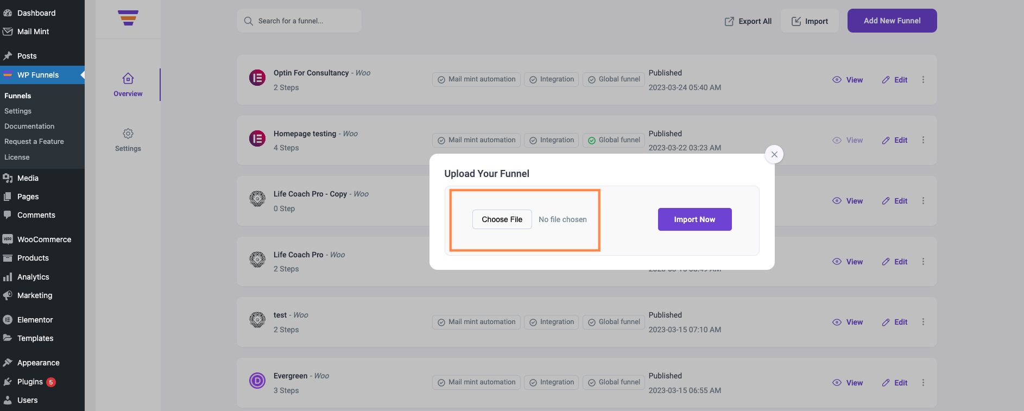Screen dimensions: 1024x411
Task: Click Mail mint automation tag on Optin For Consultancy
Action: click(476, 79)
